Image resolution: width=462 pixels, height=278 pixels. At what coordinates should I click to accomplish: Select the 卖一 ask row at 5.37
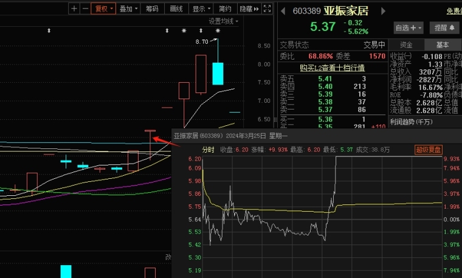pos(332,109)
